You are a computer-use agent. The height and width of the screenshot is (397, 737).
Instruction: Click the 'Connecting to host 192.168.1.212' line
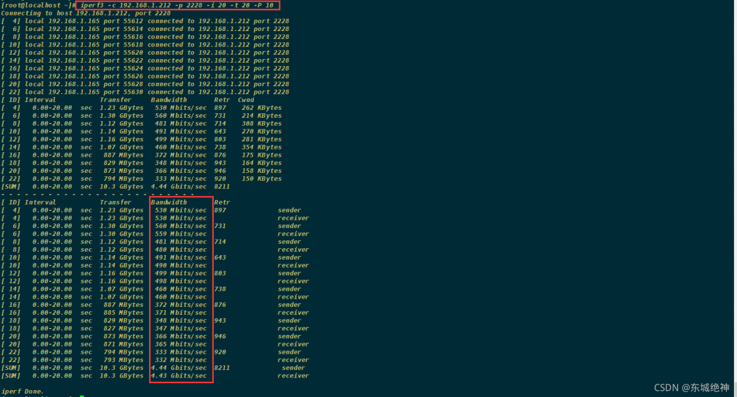click(x=86, y=13)
